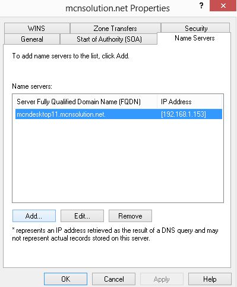The image size is (237, 287).
Task: Go to the Security tab
Action: [195, 28]
